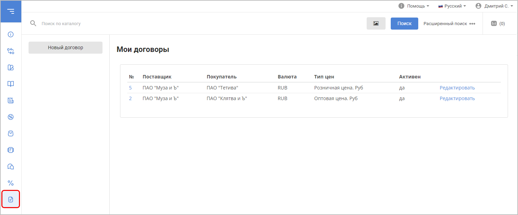Open the Русский language dropdown
The image size is (518, 215).
point(452,6)
